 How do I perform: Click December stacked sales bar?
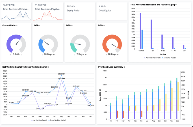[177, 98]
